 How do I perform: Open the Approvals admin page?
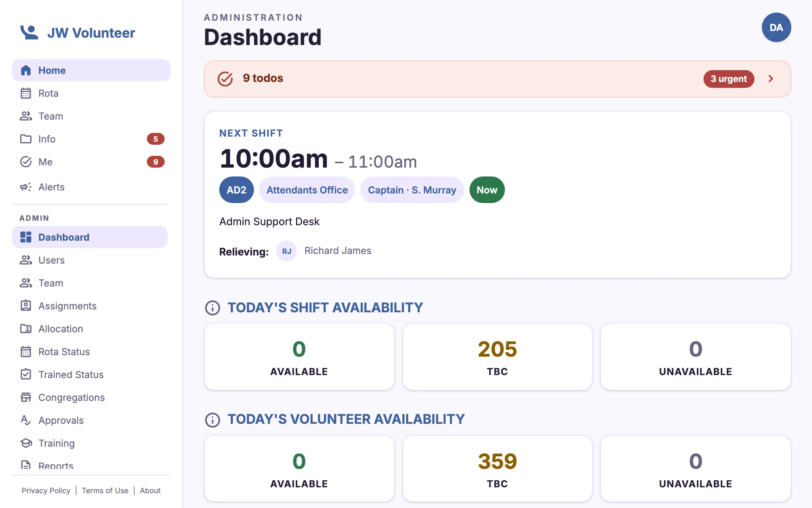90,420
